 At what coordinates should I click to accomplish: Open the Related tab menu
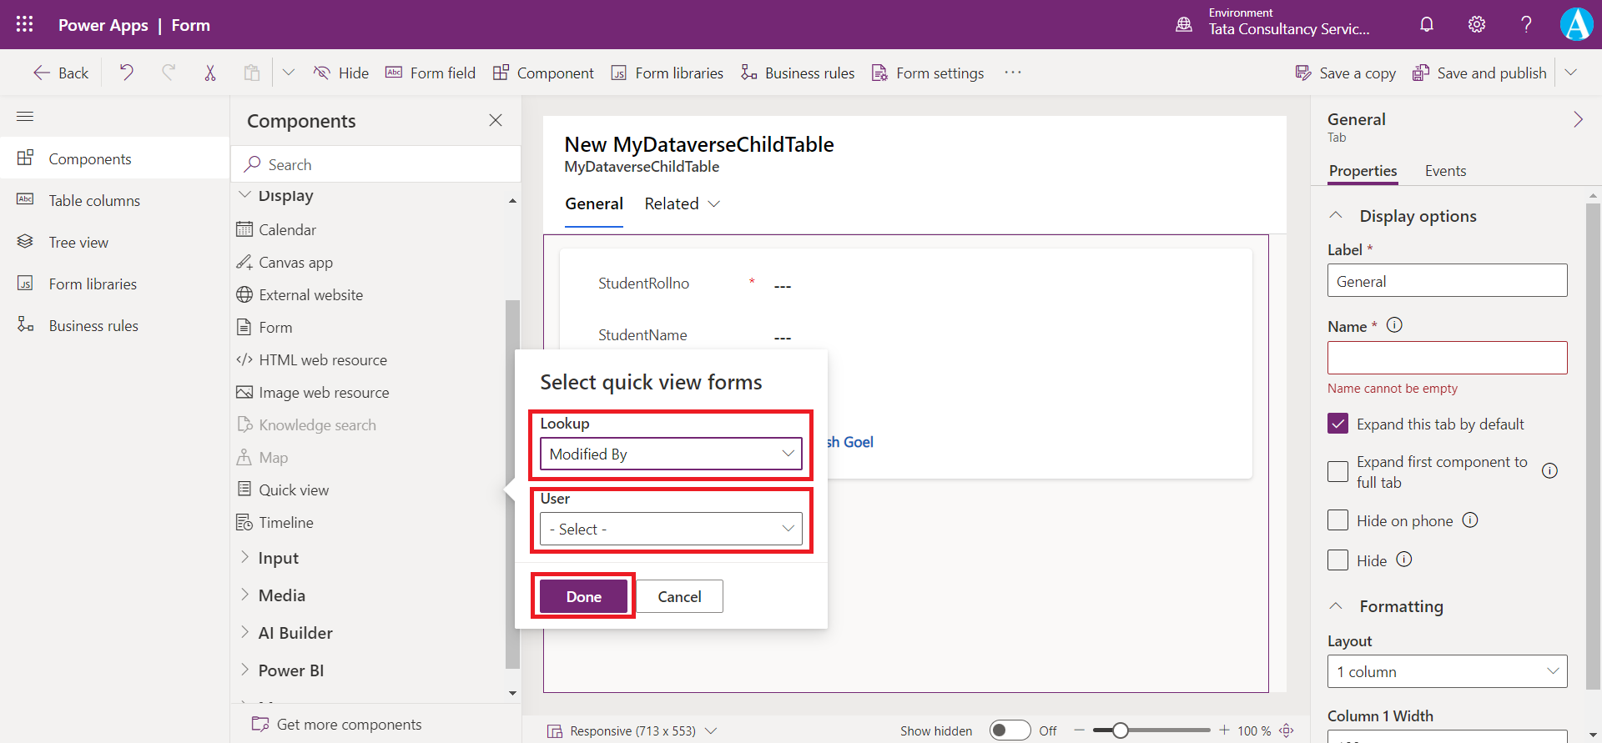(682, 204)
